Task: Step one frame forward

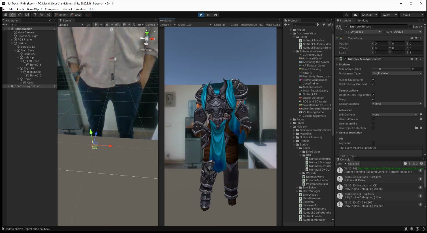Action: click(x=216, y=15)
